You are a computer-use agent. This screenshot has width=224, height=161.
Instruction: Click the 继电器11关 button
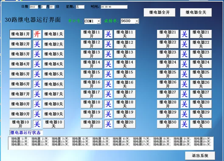(125, 34)
